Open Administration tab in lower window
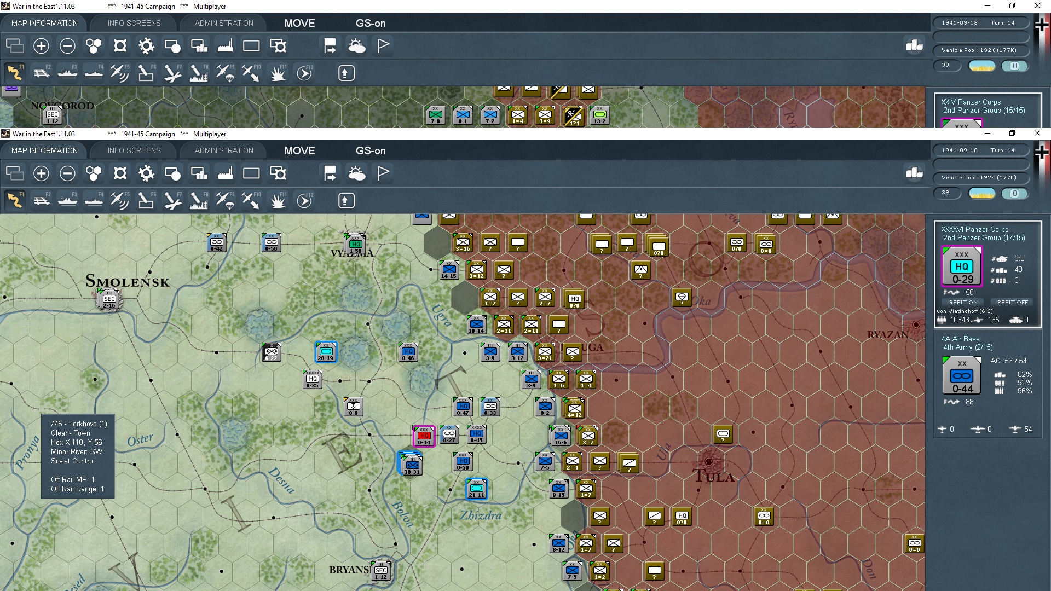 (x=224, y=150)
